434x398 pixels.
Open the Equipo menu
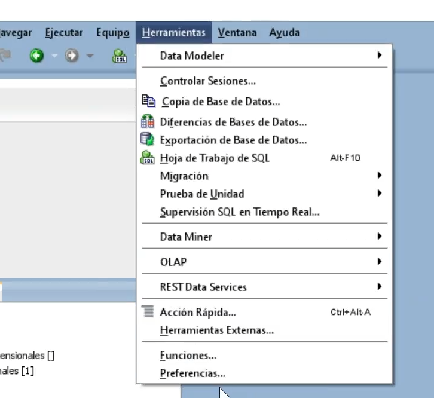pyautogui.click(x=112, y=33)
